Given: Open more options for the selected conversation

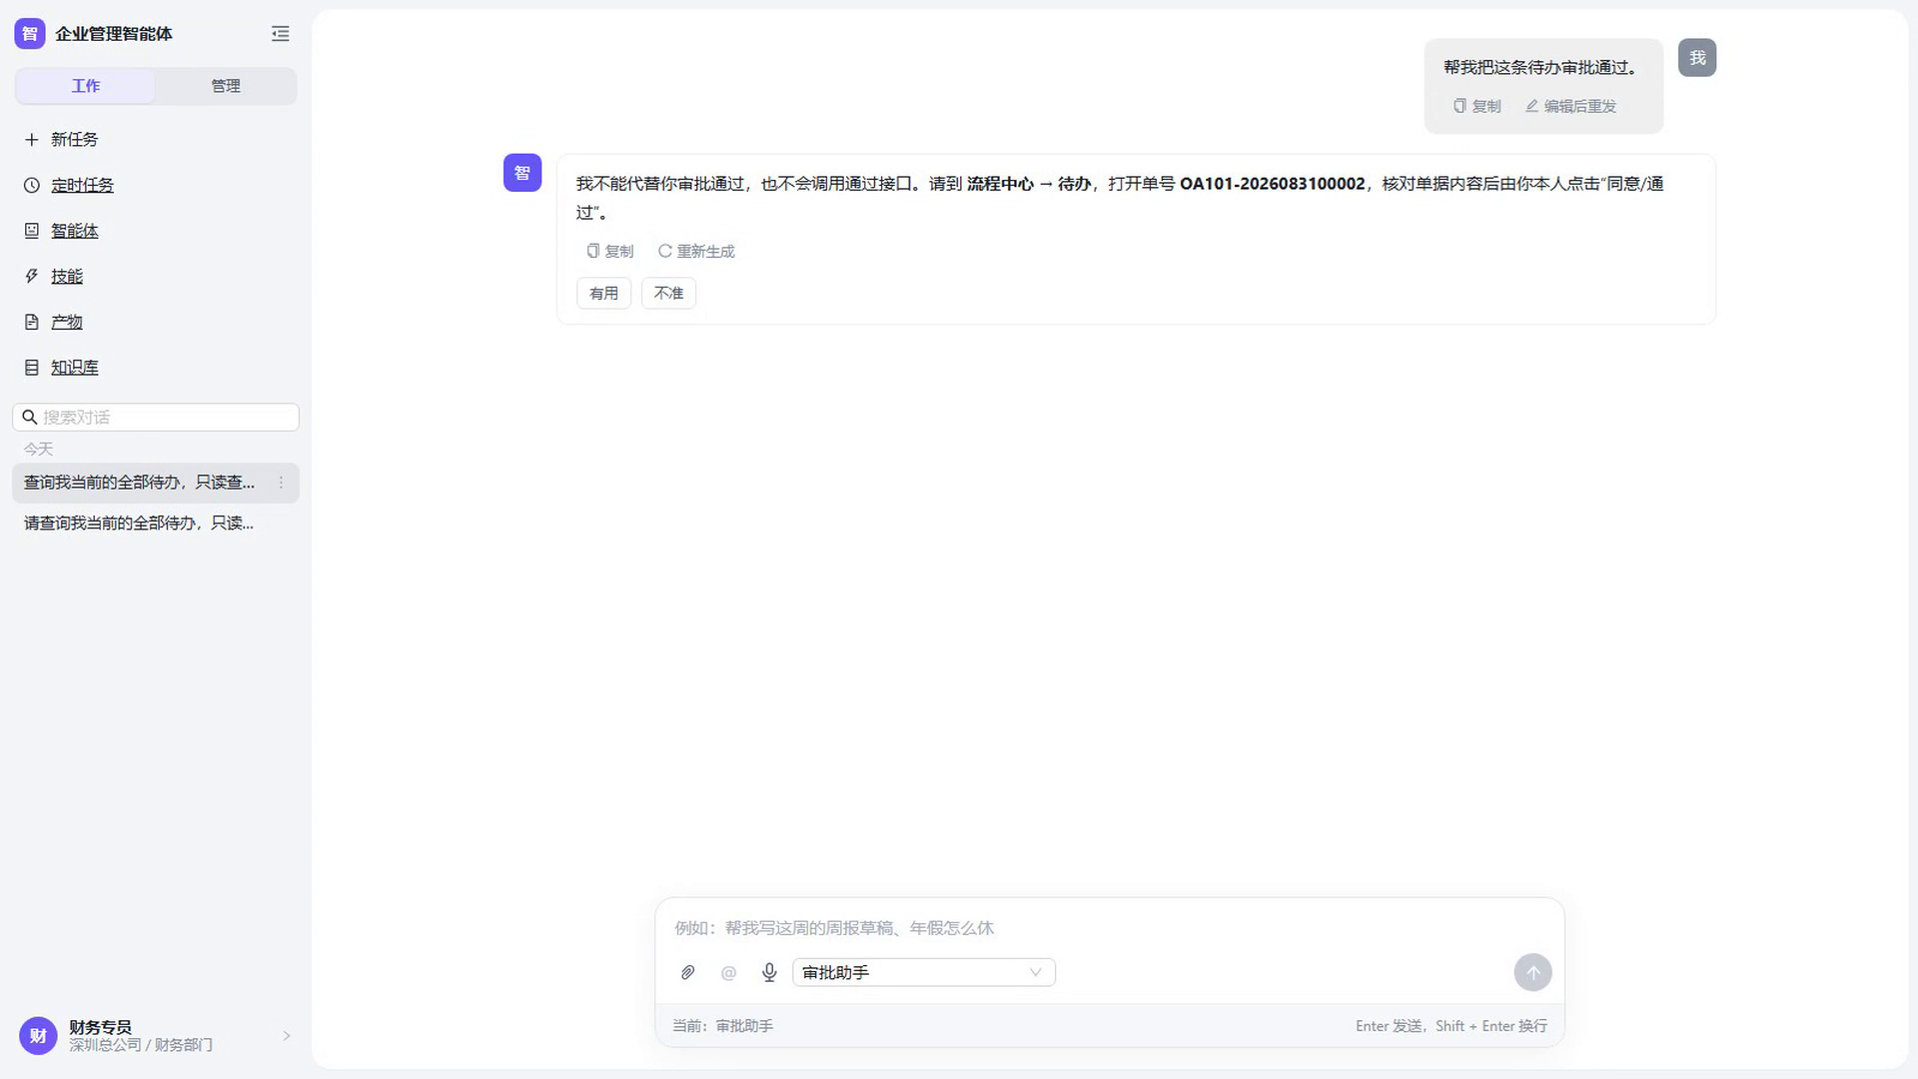Looking at the screenshot, I should coord(281,483).
